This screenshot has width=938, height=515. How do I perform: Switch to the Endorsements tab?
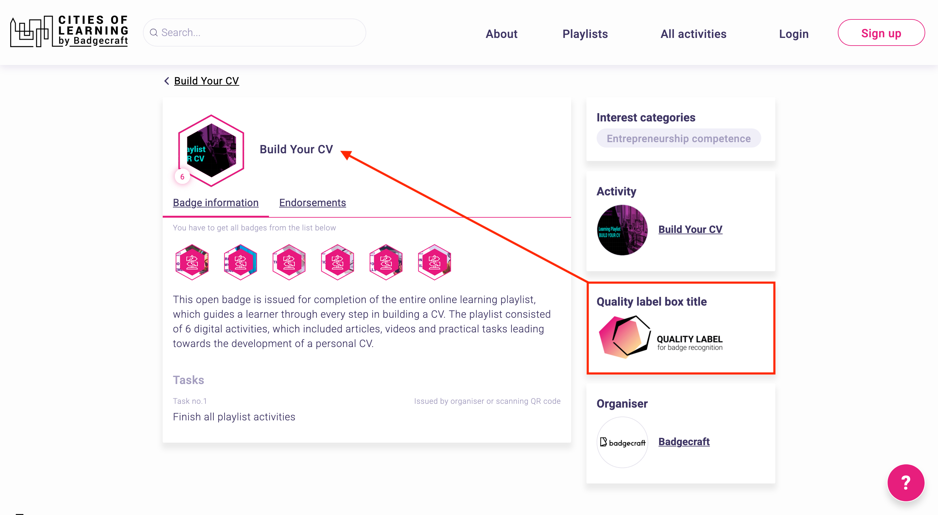312,203
